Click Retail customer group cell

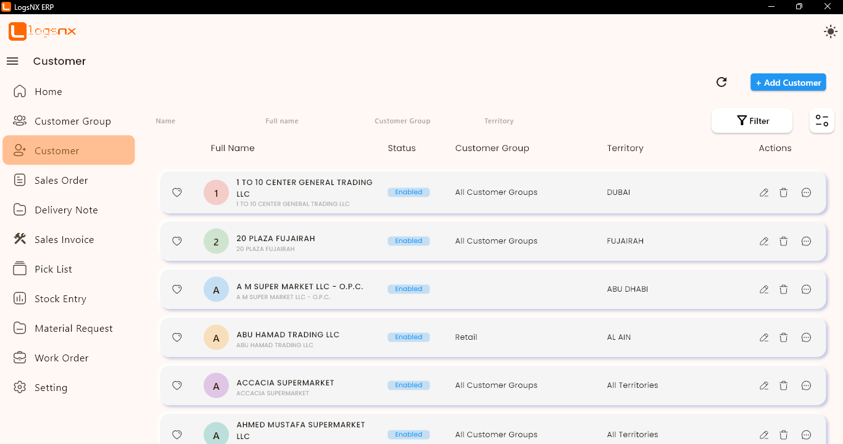[x=466, y=337]
